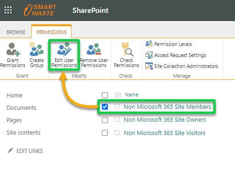Image resolution: width=235 pixels, height=169 pixels.
Task: Sort by the Name column header
Action: [x=132, y=95]
